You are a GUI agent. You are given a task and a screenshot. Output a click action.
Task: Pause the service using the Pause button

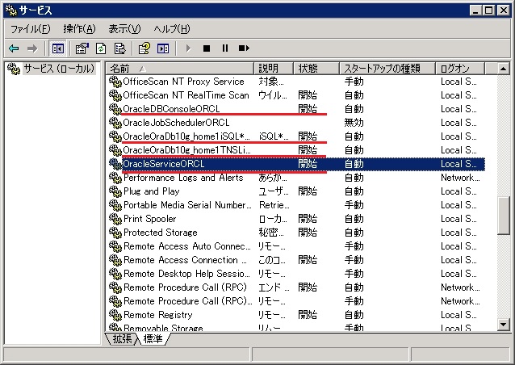tap(225, 48)
